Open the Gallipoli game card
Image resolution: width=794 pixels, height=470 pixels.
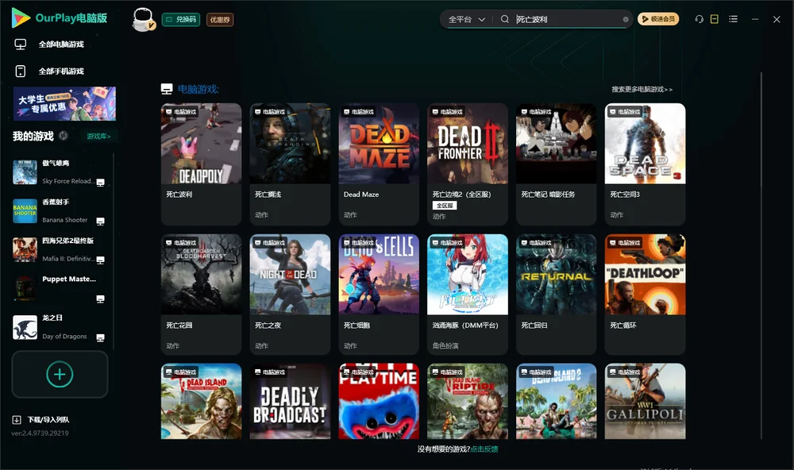[x=645, y=401]
